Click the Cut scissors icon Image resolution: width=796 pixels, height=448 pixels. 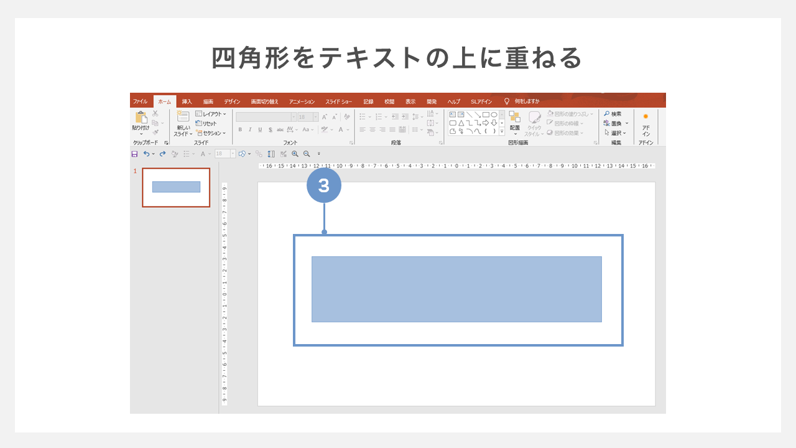155,113
